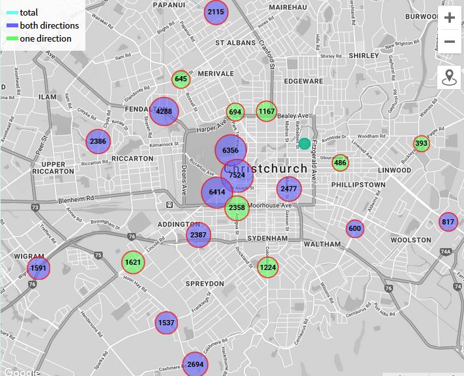Image resolution: width=464 pixels, height=376 pixels.
Task: Click the blue 1537 marker below Spreydon
Action: coord(166,323)
